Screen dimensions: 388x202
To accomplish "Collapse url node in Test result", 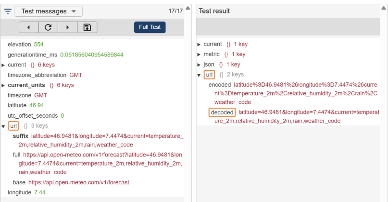I will pyautogui.click(x=199, y=75).
